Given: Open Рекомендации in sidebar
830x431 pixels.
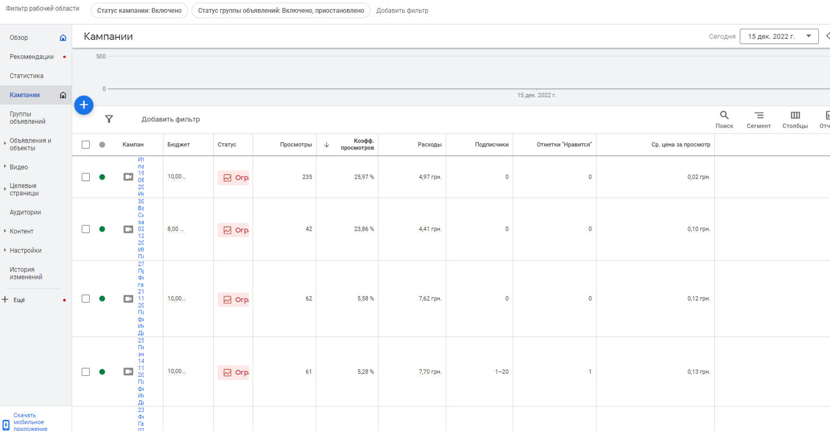Looking at the screenshot, I should tap(31, 57).
